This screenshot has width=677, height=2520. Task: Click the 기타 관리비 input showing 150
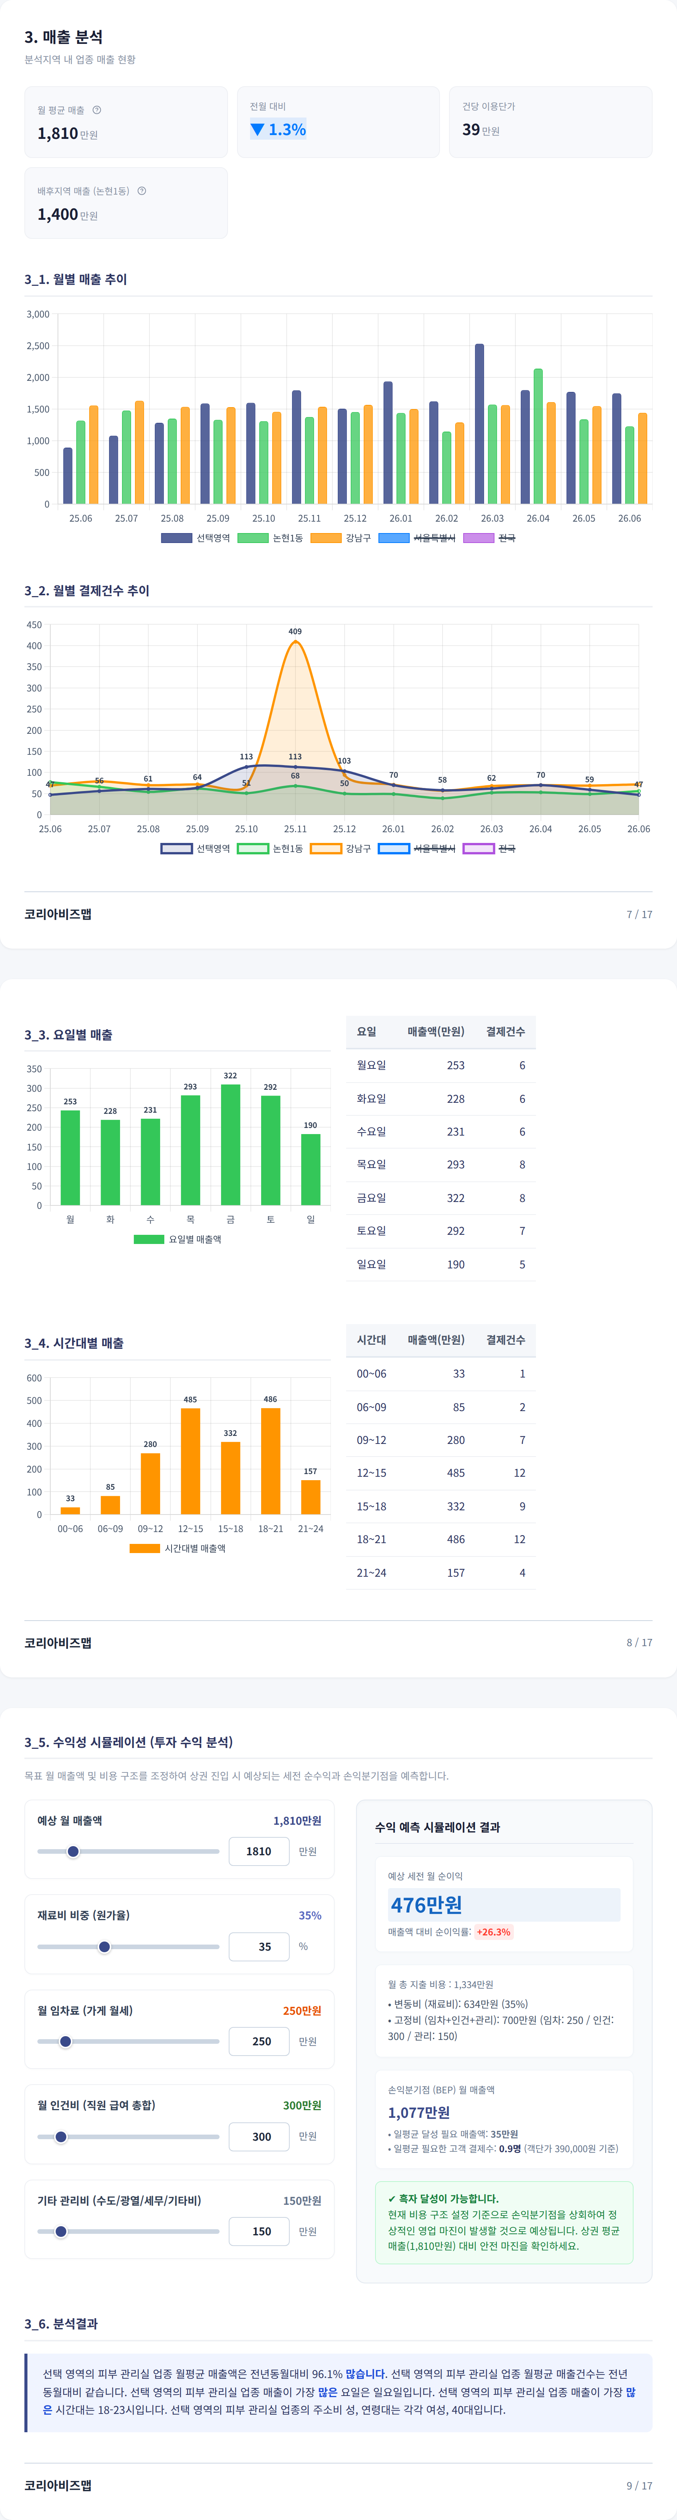coord(259,2232)
